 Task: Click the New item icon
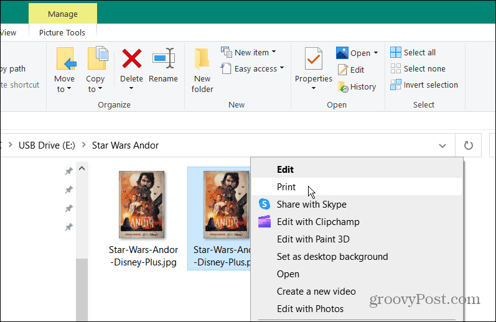226,52
